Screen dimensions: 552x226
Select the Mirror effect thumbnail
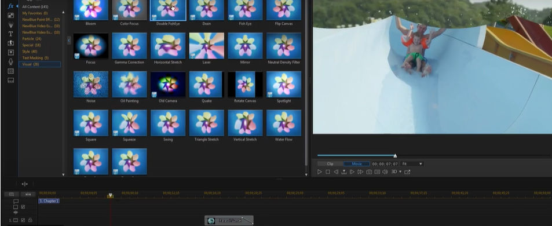tap(245, 45)
